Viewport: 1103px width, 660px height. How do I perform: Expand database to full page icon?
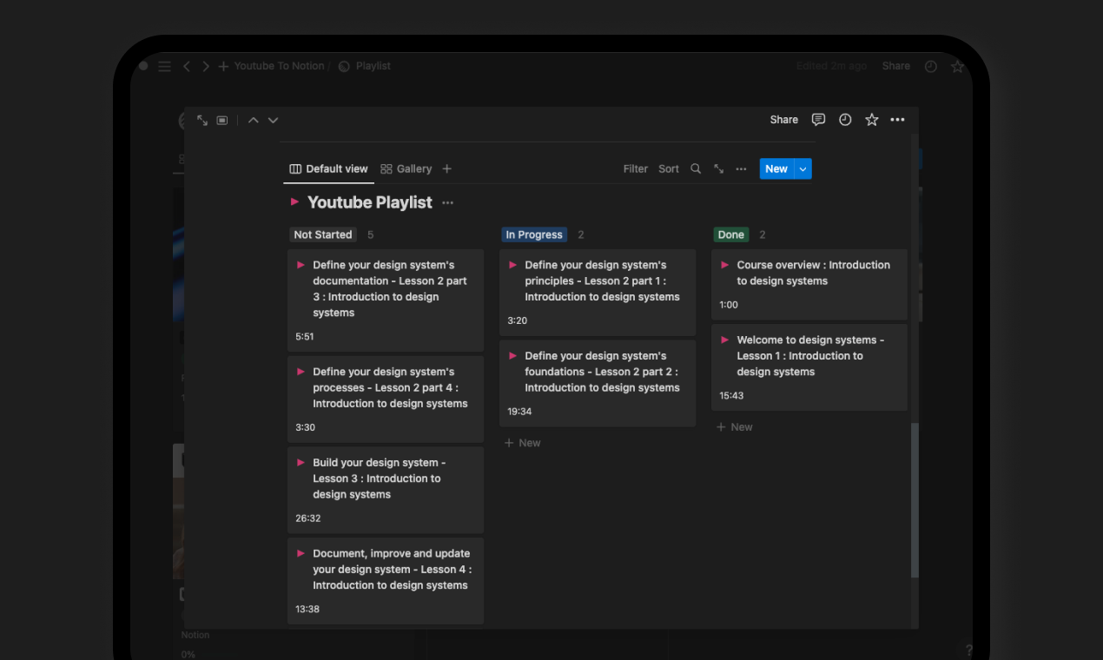[x=719, y=168]
